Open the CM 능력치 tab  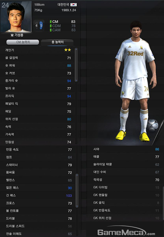click(23, 42)
